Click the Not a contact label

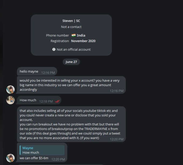(71, 27)
